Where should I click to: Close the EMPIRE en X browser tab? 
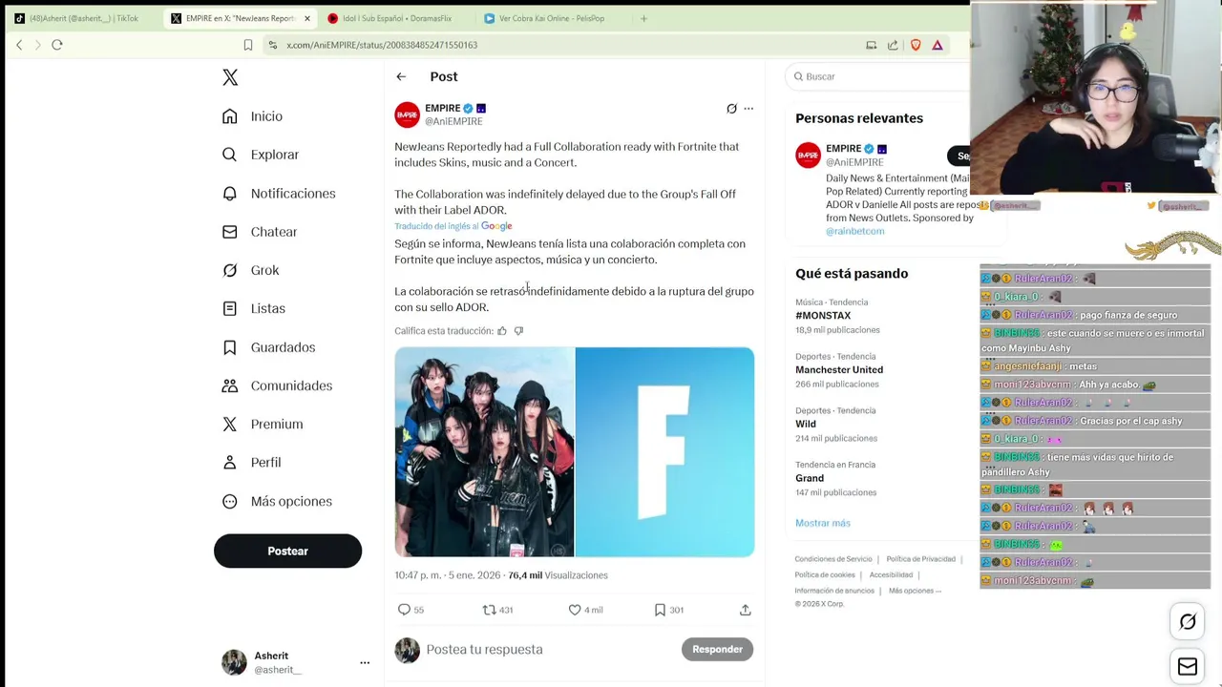[307, 18]
